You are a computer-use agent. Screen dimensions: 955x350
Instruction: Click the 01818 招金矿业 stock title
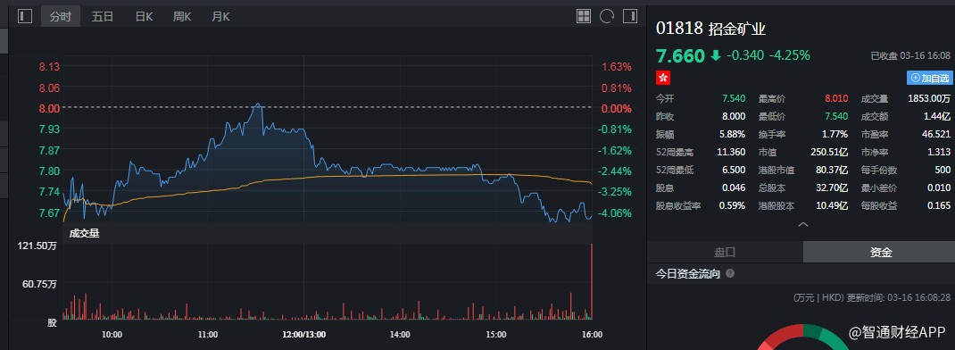point(710,28)
